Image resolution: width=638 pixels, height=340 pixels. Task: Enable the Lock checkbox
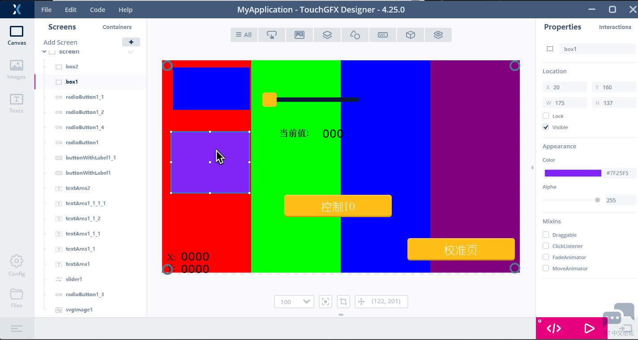(546, 116)
